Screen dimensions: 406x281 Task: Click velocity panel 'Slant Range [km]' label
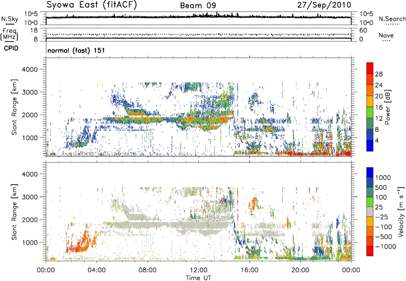coord(14,212)
